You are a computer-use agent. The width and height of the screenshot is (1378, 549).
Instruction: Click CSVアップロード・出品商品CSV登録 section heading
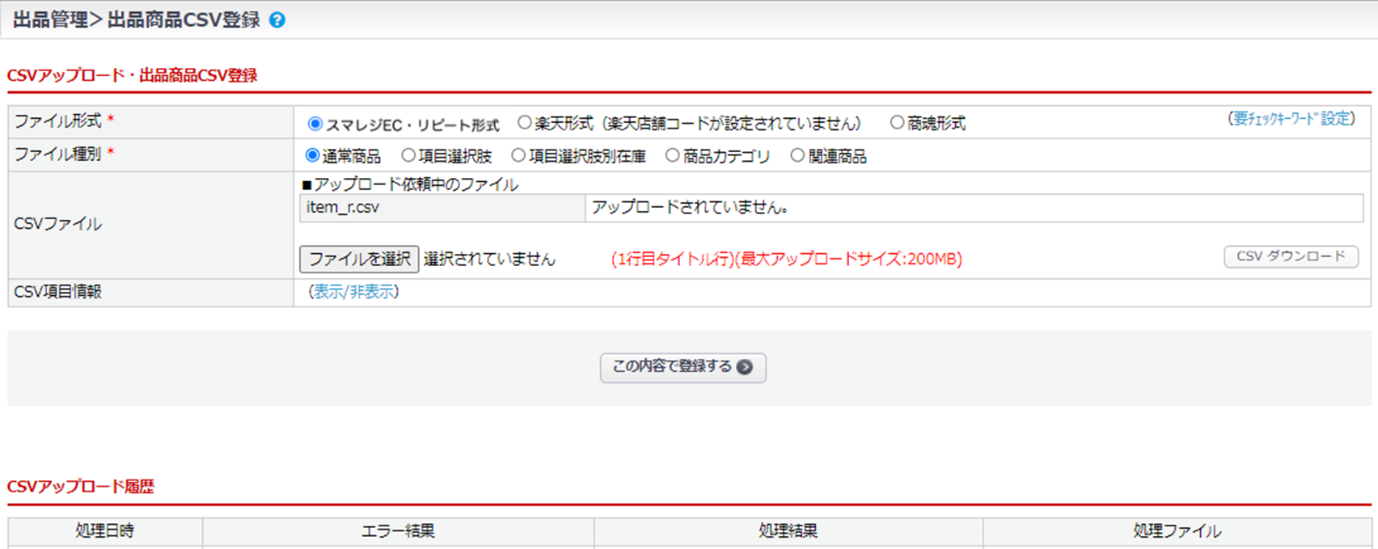133,75
